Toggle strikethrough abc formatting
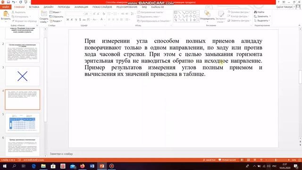This screenshot has height=170, width=302. click(84, 19)
